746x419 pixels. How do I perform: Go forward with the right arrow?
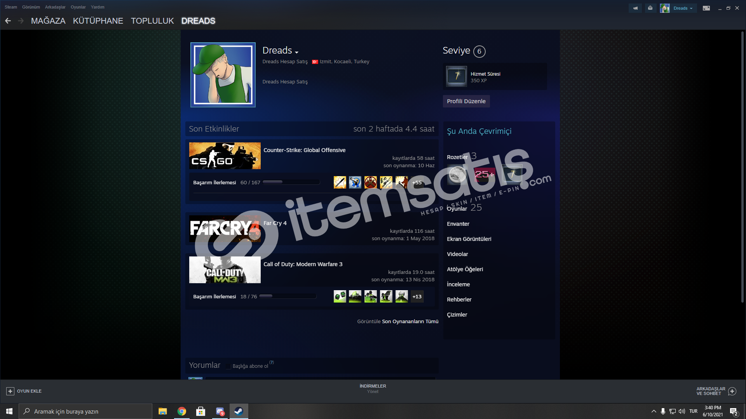point(21,21)
